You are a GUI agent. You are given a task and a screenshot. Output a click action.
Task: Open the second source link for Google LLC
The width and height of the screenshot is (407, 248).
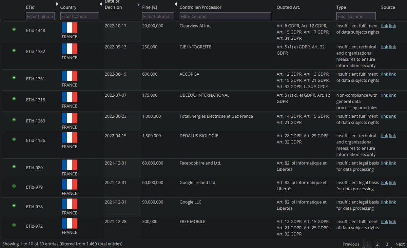click(x=392, y=202)
